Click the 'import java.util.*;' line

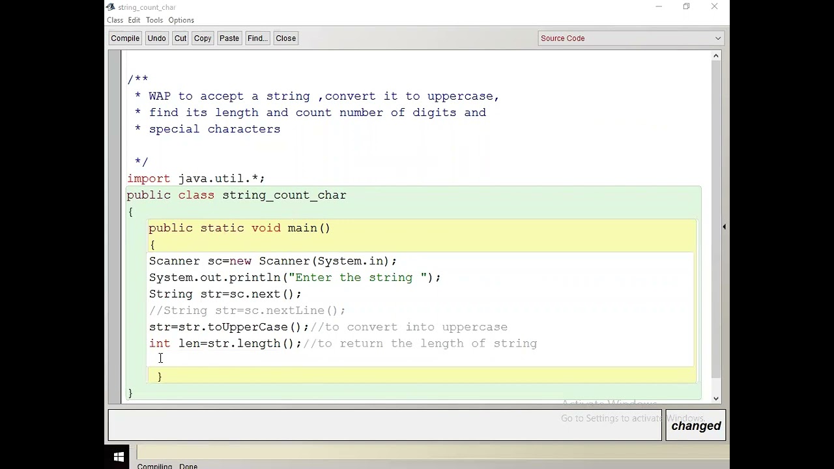point(196,178)
